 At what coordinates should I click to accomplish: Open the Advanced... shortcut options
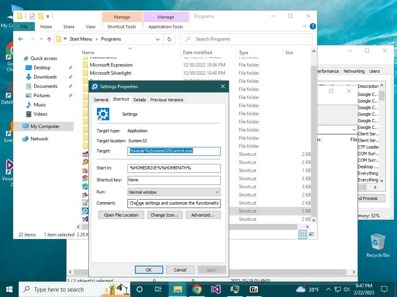pos(203,215)
